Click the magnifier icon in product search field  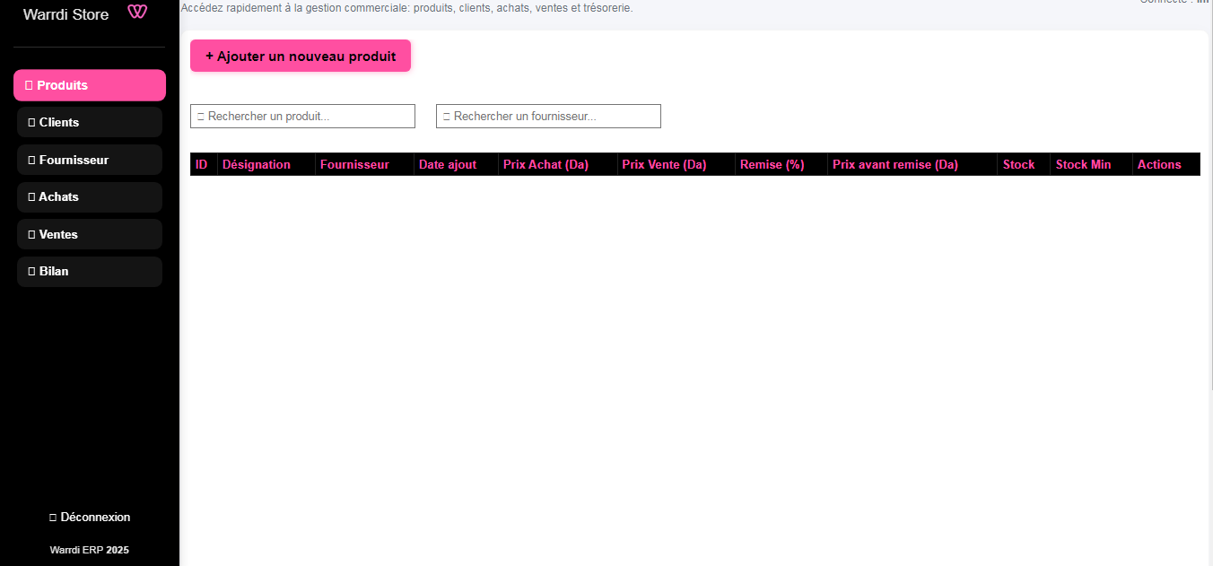[x=199, y=116]
